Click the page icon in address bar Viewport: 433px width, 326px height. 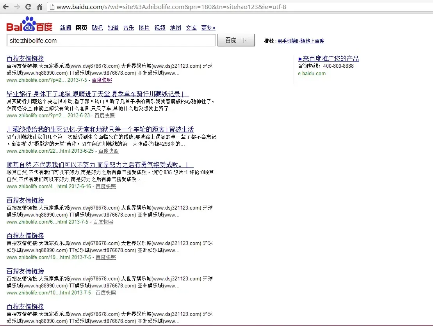click(x=52, y=7)
